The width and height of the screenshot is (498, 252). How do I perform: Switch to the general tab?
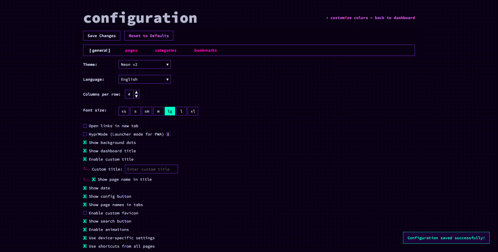coord(100,50)
